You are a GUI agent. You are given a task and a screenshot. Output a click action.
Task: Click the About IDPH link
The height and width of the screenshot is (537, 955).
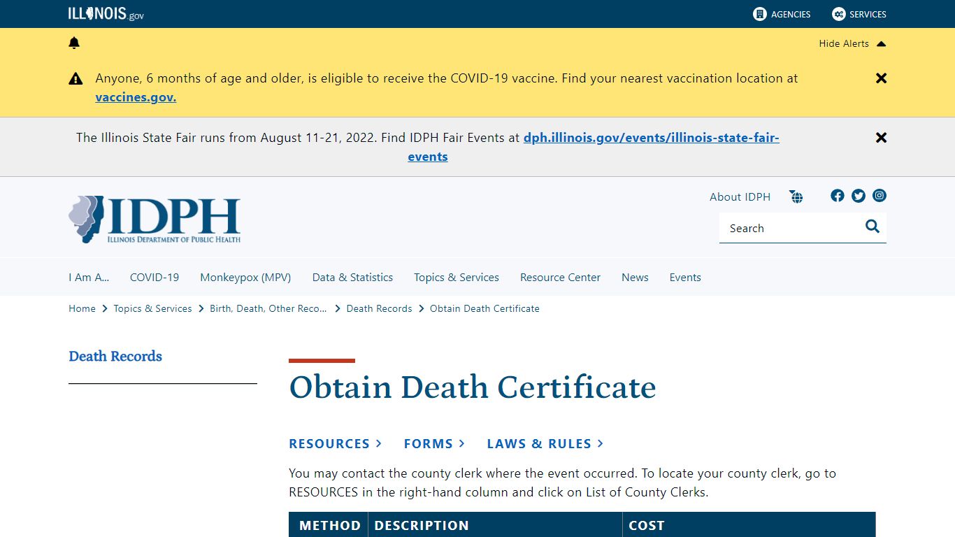point(740,197)
